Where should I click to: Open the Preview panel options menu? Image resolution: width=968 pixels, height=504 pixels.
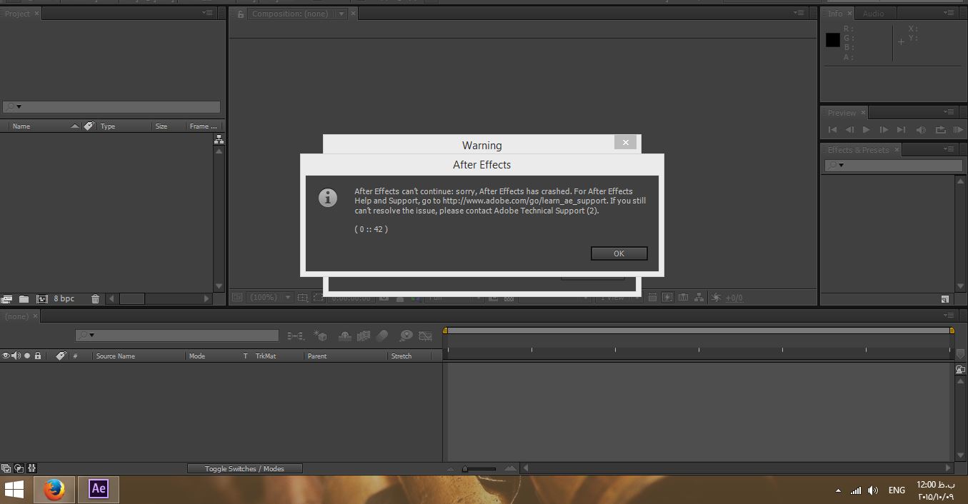(x=948, y=112)
